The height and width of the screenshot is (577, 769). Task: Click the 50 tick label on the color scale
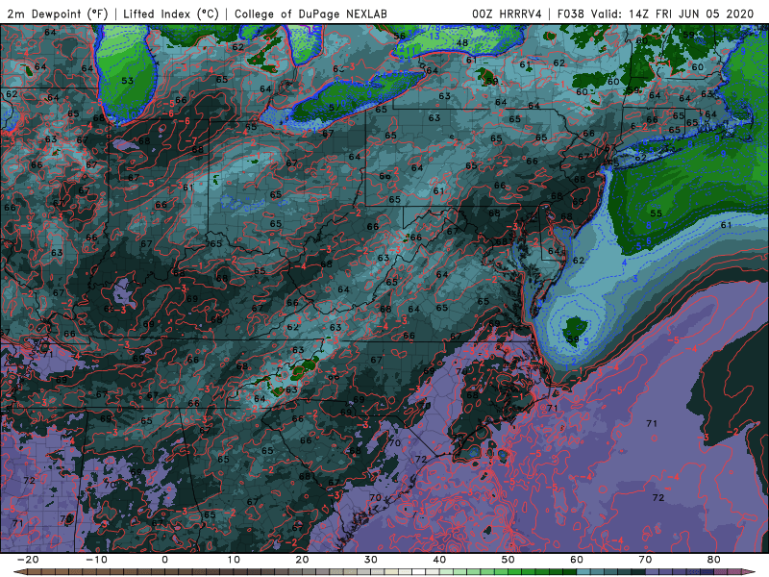pos(509,560)
